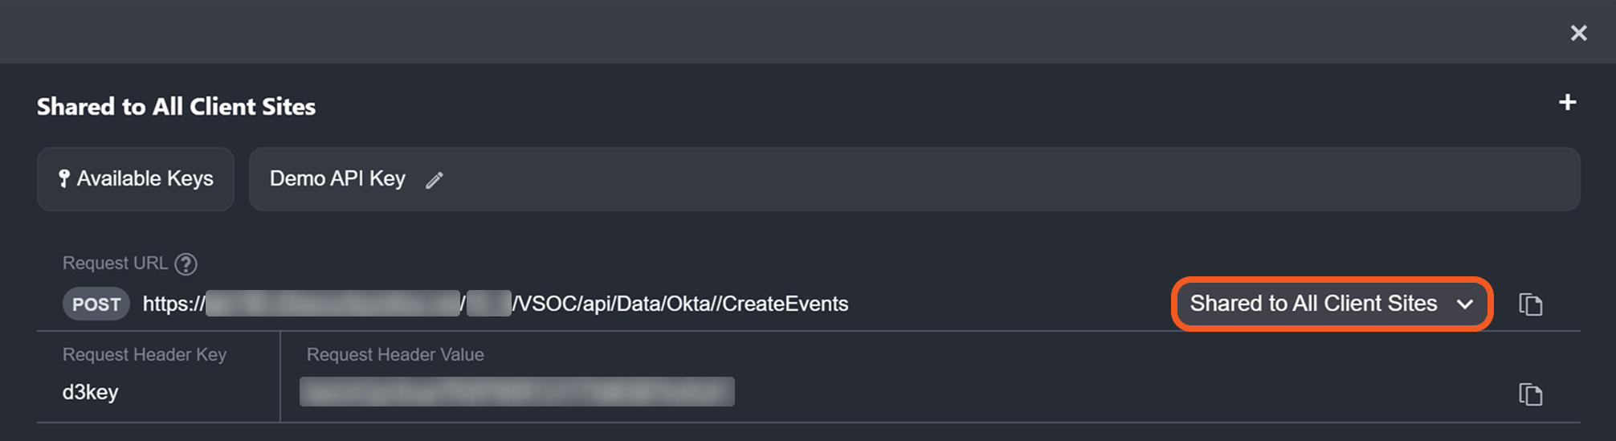Click the Available Keys button
The width and height of the screenshot is (1616, 441).
tap(136, 178)
